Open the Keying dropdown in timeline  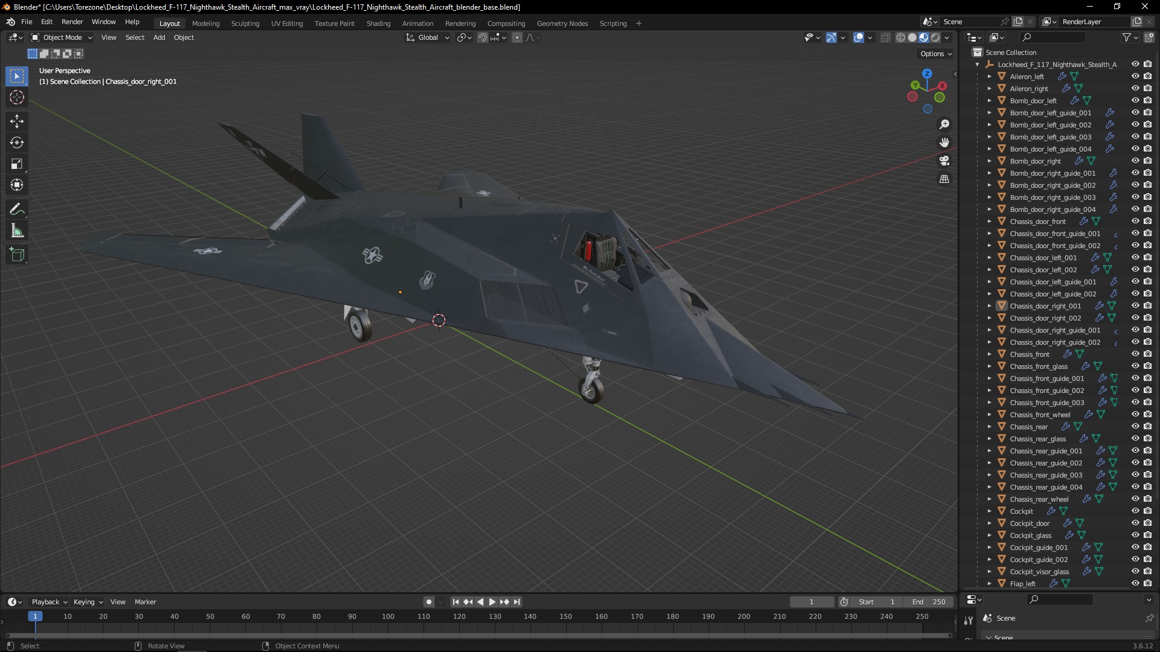click(x=88, y=602)
